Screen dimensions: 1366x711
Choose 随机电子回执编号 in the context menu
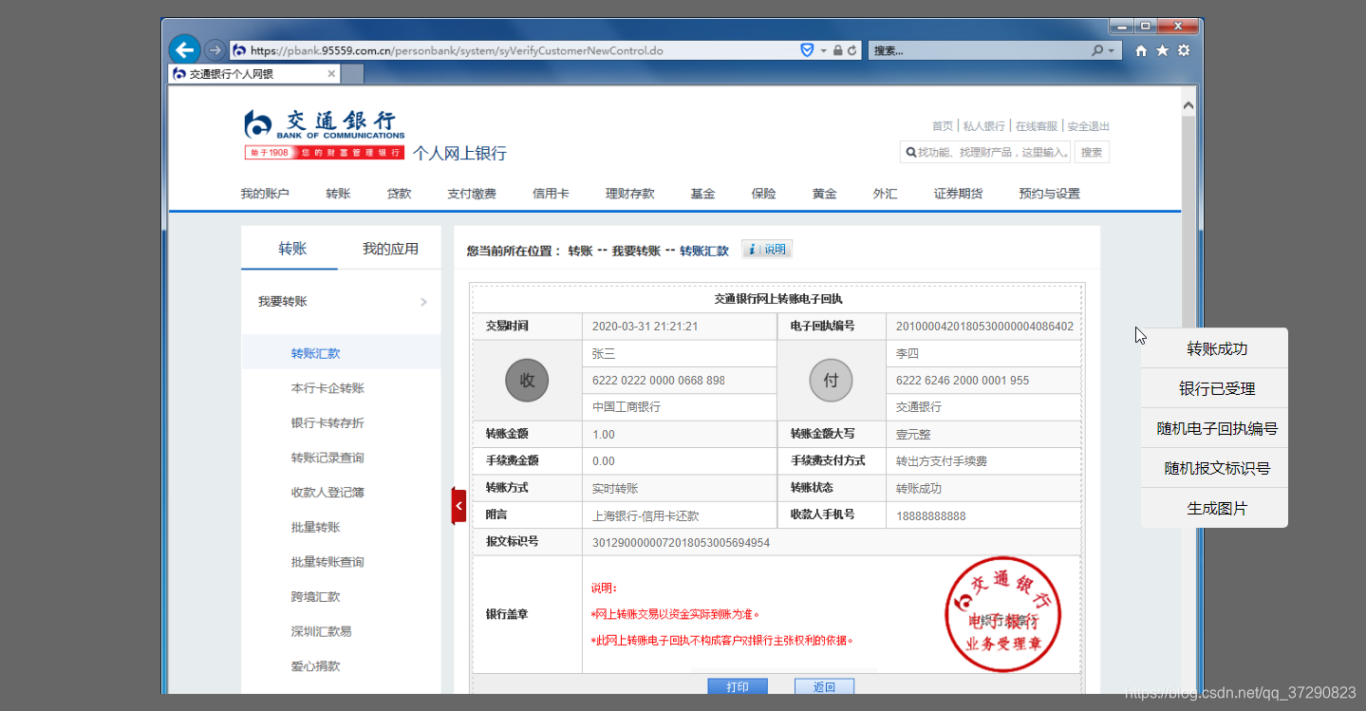click(1214, 428)
